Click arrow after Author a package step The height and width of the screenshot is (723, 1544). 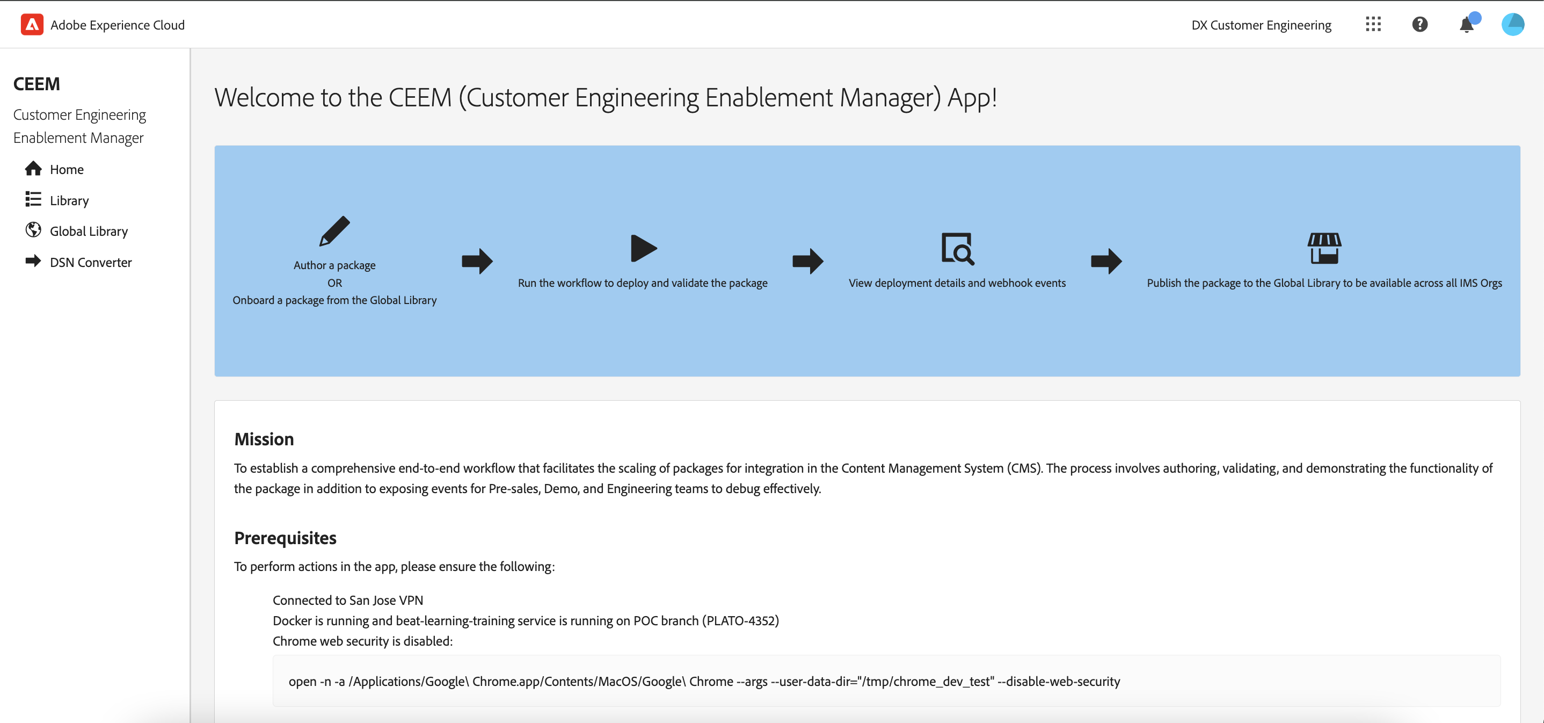click(x=477, y=262)
